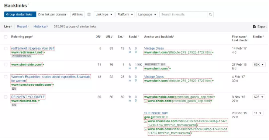Check the redframekit row checkbox
269x140 pixels.
coord(6,49)
